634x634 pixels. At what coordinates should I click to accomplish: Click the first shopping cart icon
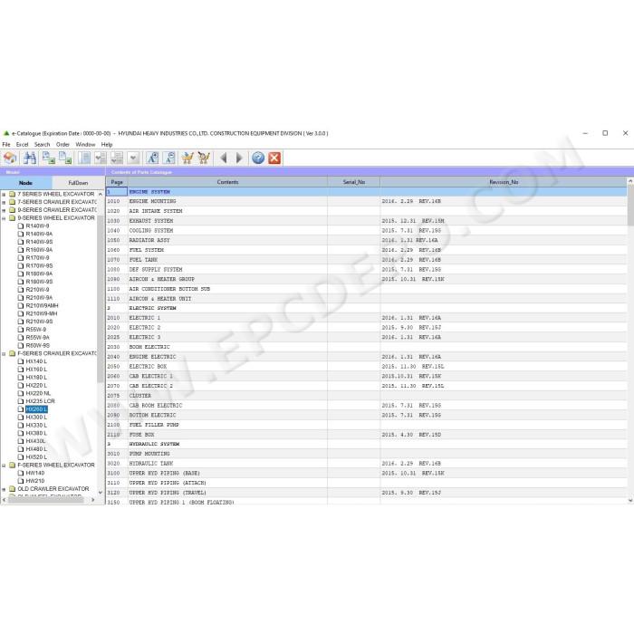[x=187, y=158]
